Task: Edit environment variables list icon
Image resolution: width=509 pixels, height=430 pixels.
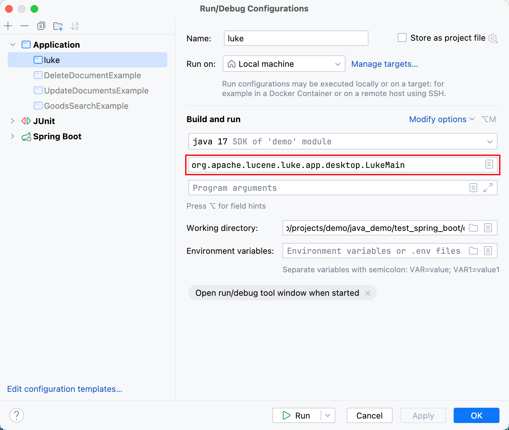Action: [x=488, y=251]
